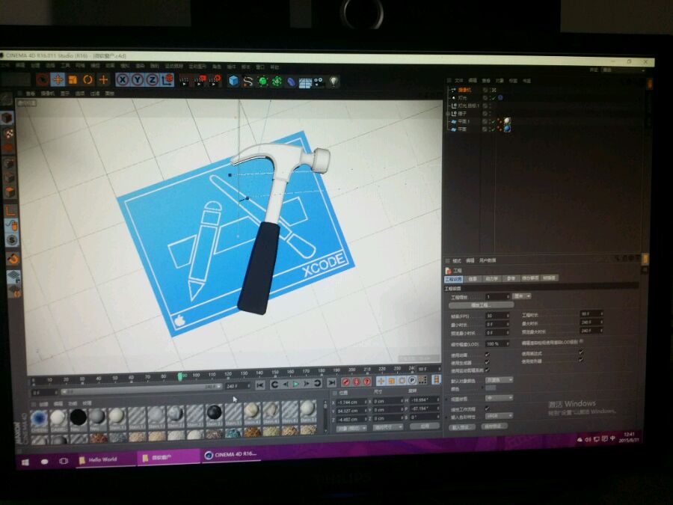Activate the Rotate tool

pos(88,79)
